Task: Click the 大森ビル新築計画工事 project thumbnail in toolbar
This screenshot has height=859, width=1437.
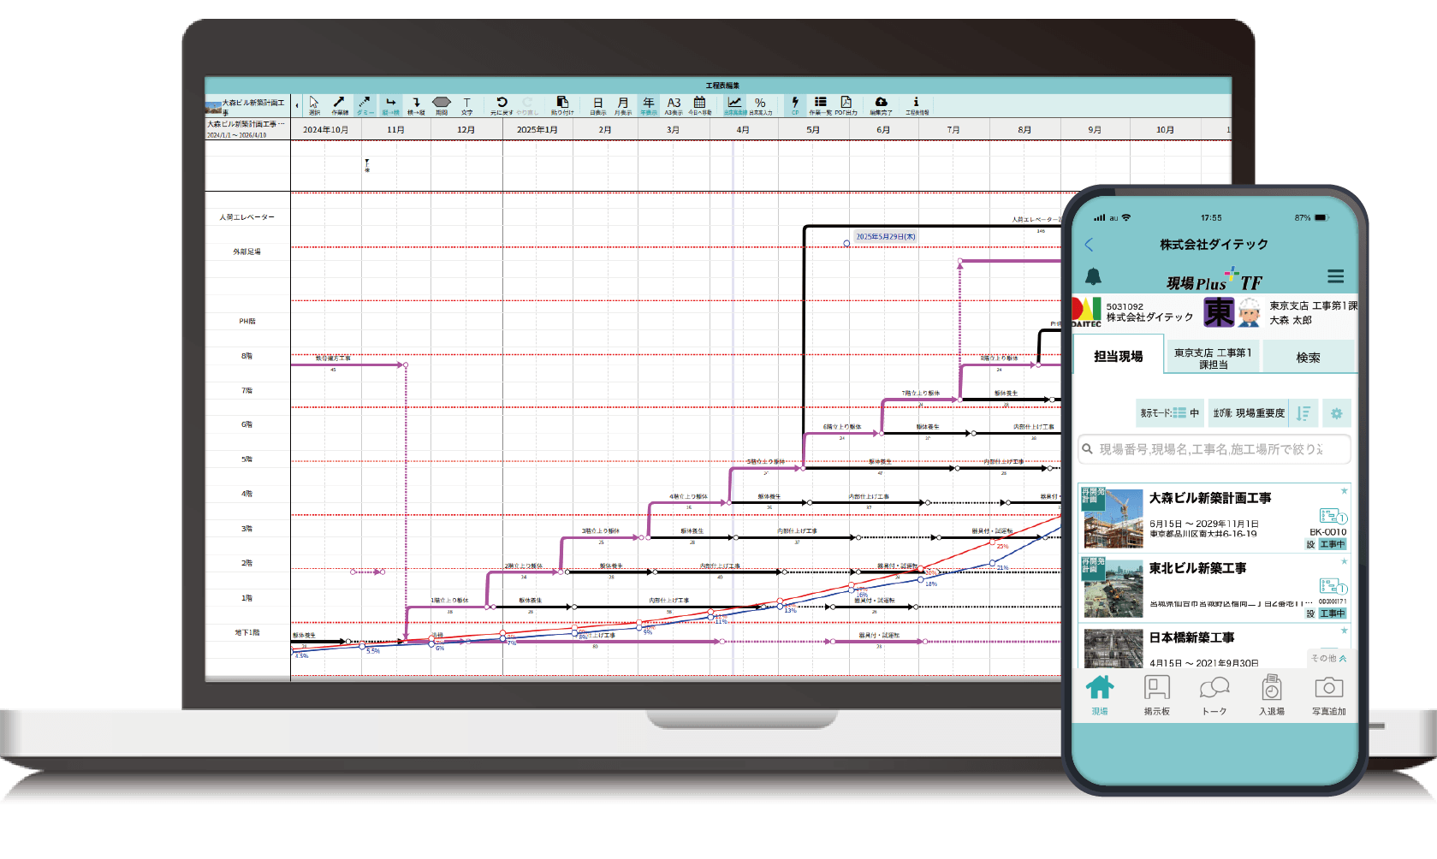Action: tap(214, 107)
